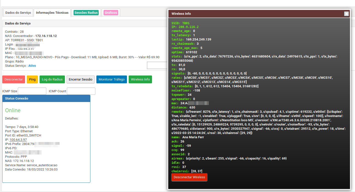The width and height of the screenshot is (355, 192).
Task: Open the pink Gráficos tab
Action: tap(111, 12)
